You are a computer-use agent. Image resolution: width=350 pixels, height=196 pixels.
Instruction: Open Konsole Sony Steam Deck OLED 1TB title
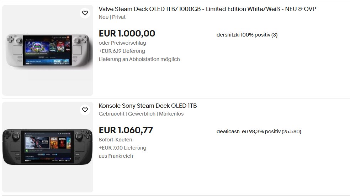148,106
